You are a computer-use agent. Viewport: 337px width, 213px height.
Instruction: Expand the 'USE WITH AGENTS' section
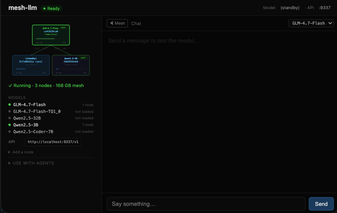(33, 163)
